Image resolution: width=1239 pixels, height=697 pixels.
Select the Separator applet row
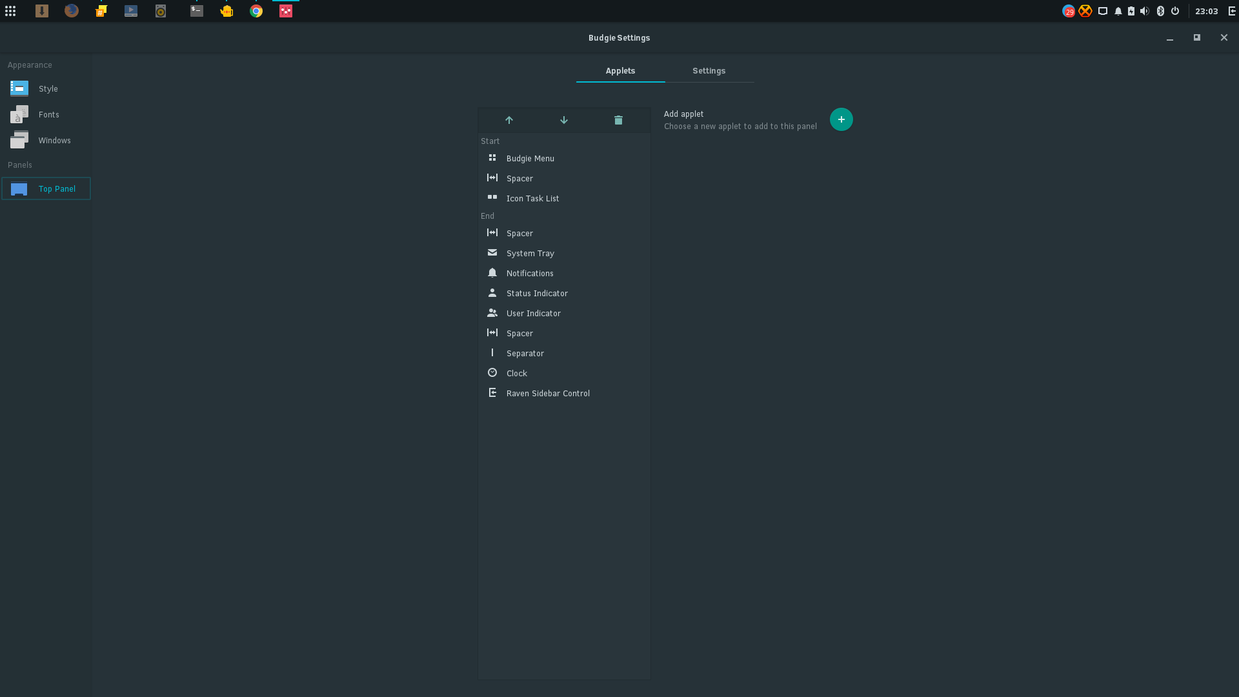coord(564,353)
